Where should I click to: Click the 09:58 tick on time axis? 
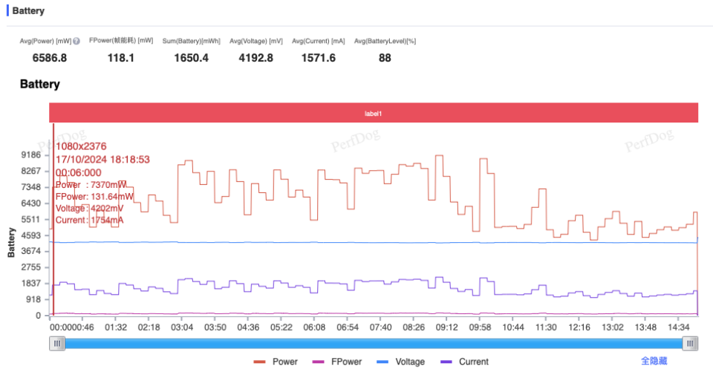click(480, 327)
